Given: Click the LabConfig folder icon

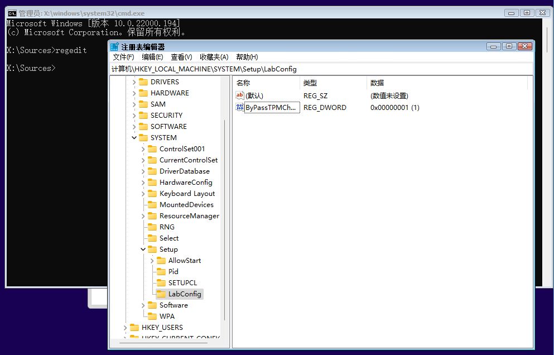Looking at the screenshot, I should [x=161, y=294].
